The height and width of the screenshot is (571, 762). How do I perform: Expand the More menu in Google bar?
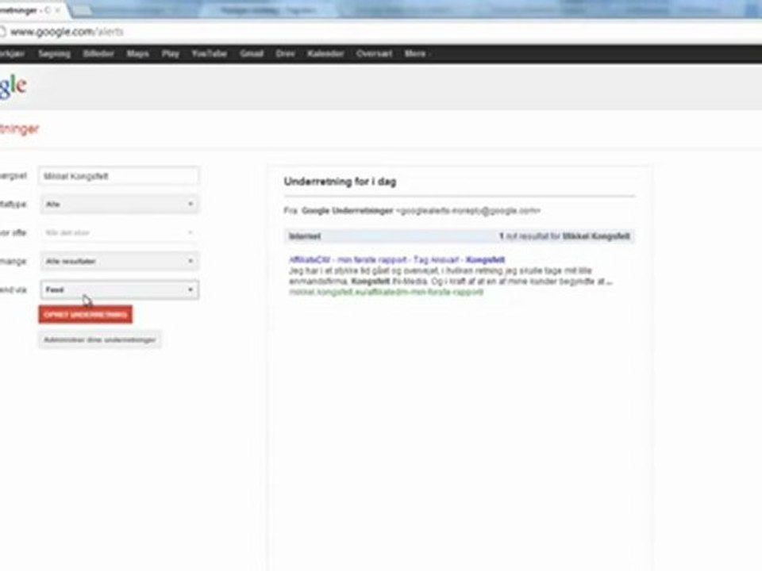point(417,54)
